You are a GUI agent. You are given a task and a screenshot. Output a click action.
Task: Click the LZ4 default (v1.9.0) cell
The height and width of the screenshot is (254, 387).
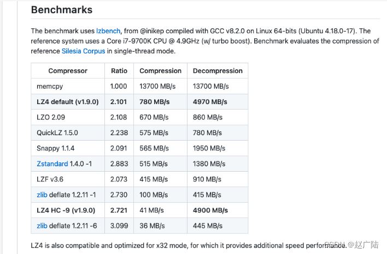(68, 102)
